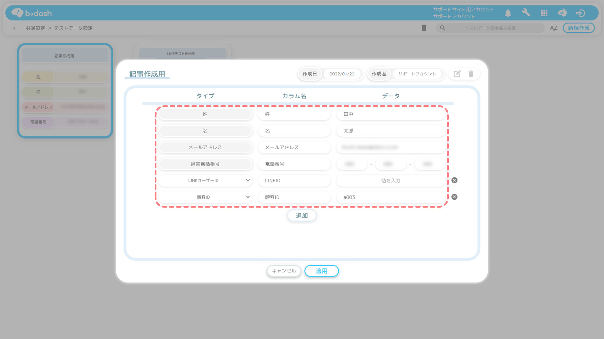
Task: Select the LINEテスト配信用 card in the background
Action: [x=182, y=52]
